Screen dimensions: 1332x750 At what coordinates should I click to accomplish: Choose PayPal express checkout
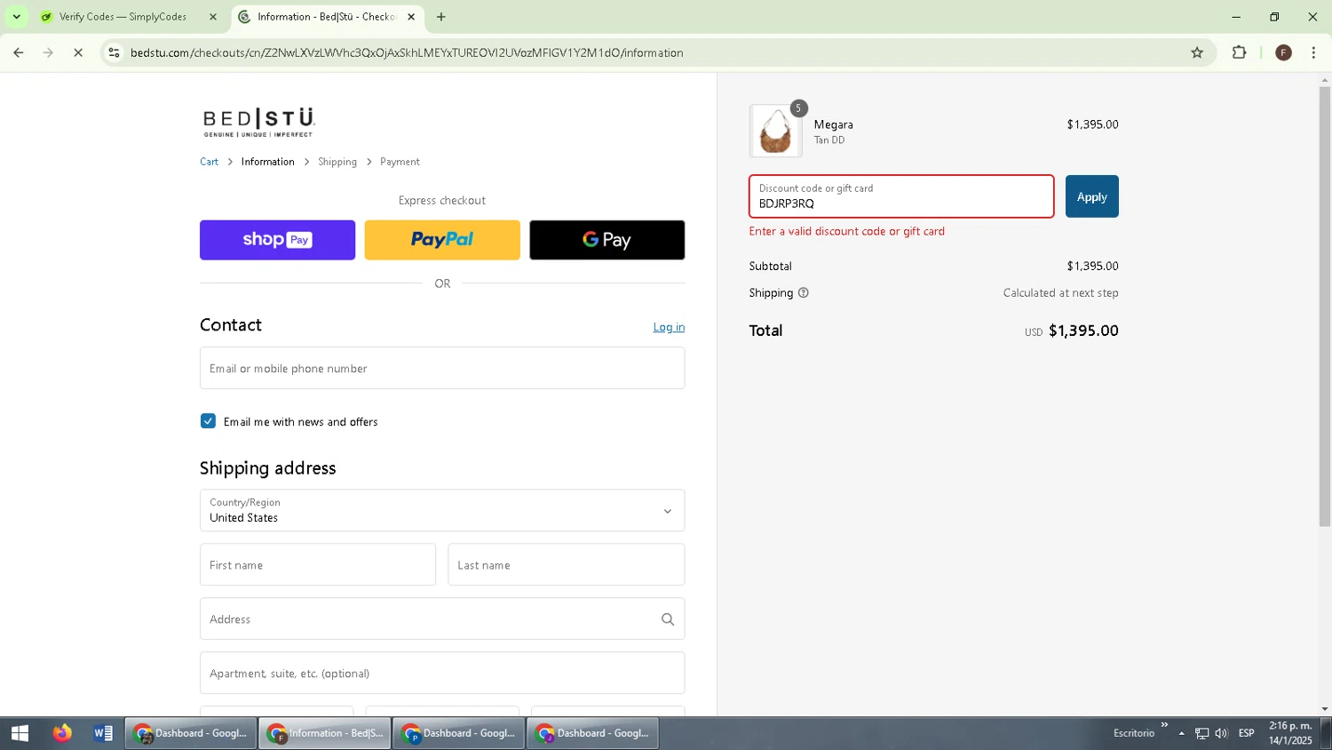pos(442,240)
